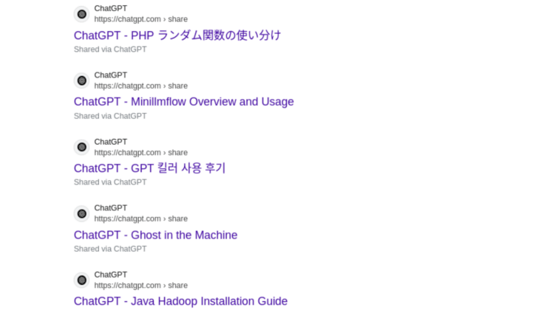Viewport: 547px width, 310px height.
Task: Click Shared via ChatGPT snippet under Ghost in the Machine
Action: tap(110, 249)
